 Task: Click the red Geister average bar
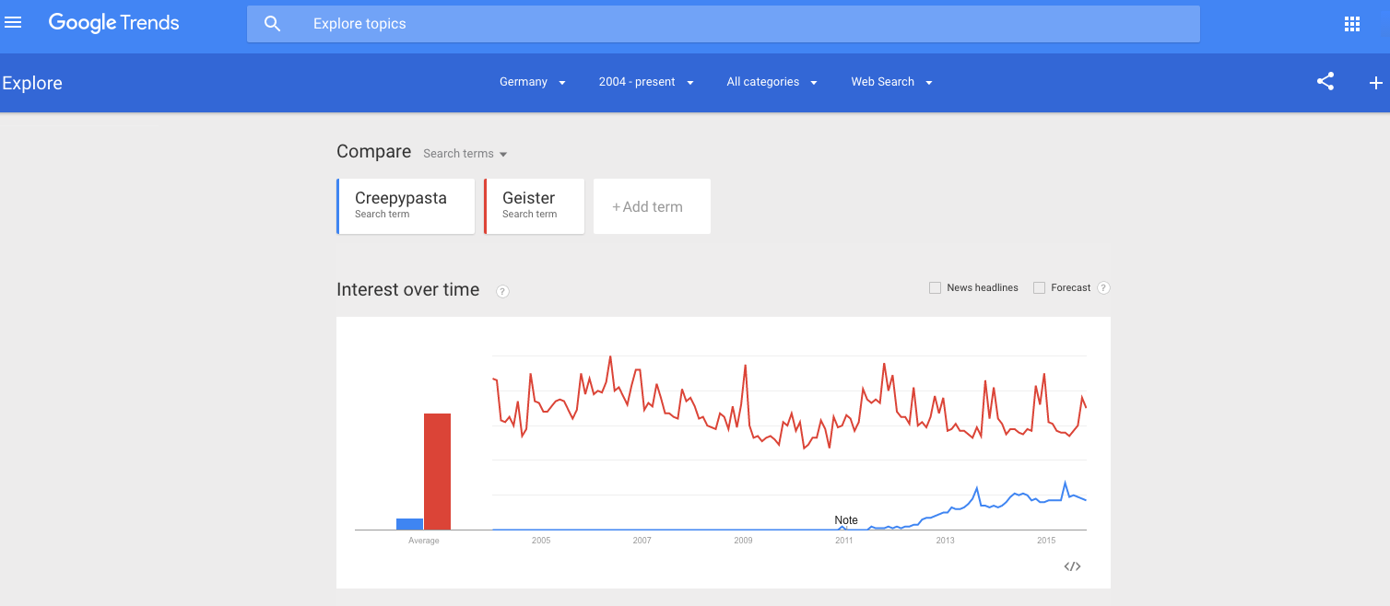coord(437,472)
